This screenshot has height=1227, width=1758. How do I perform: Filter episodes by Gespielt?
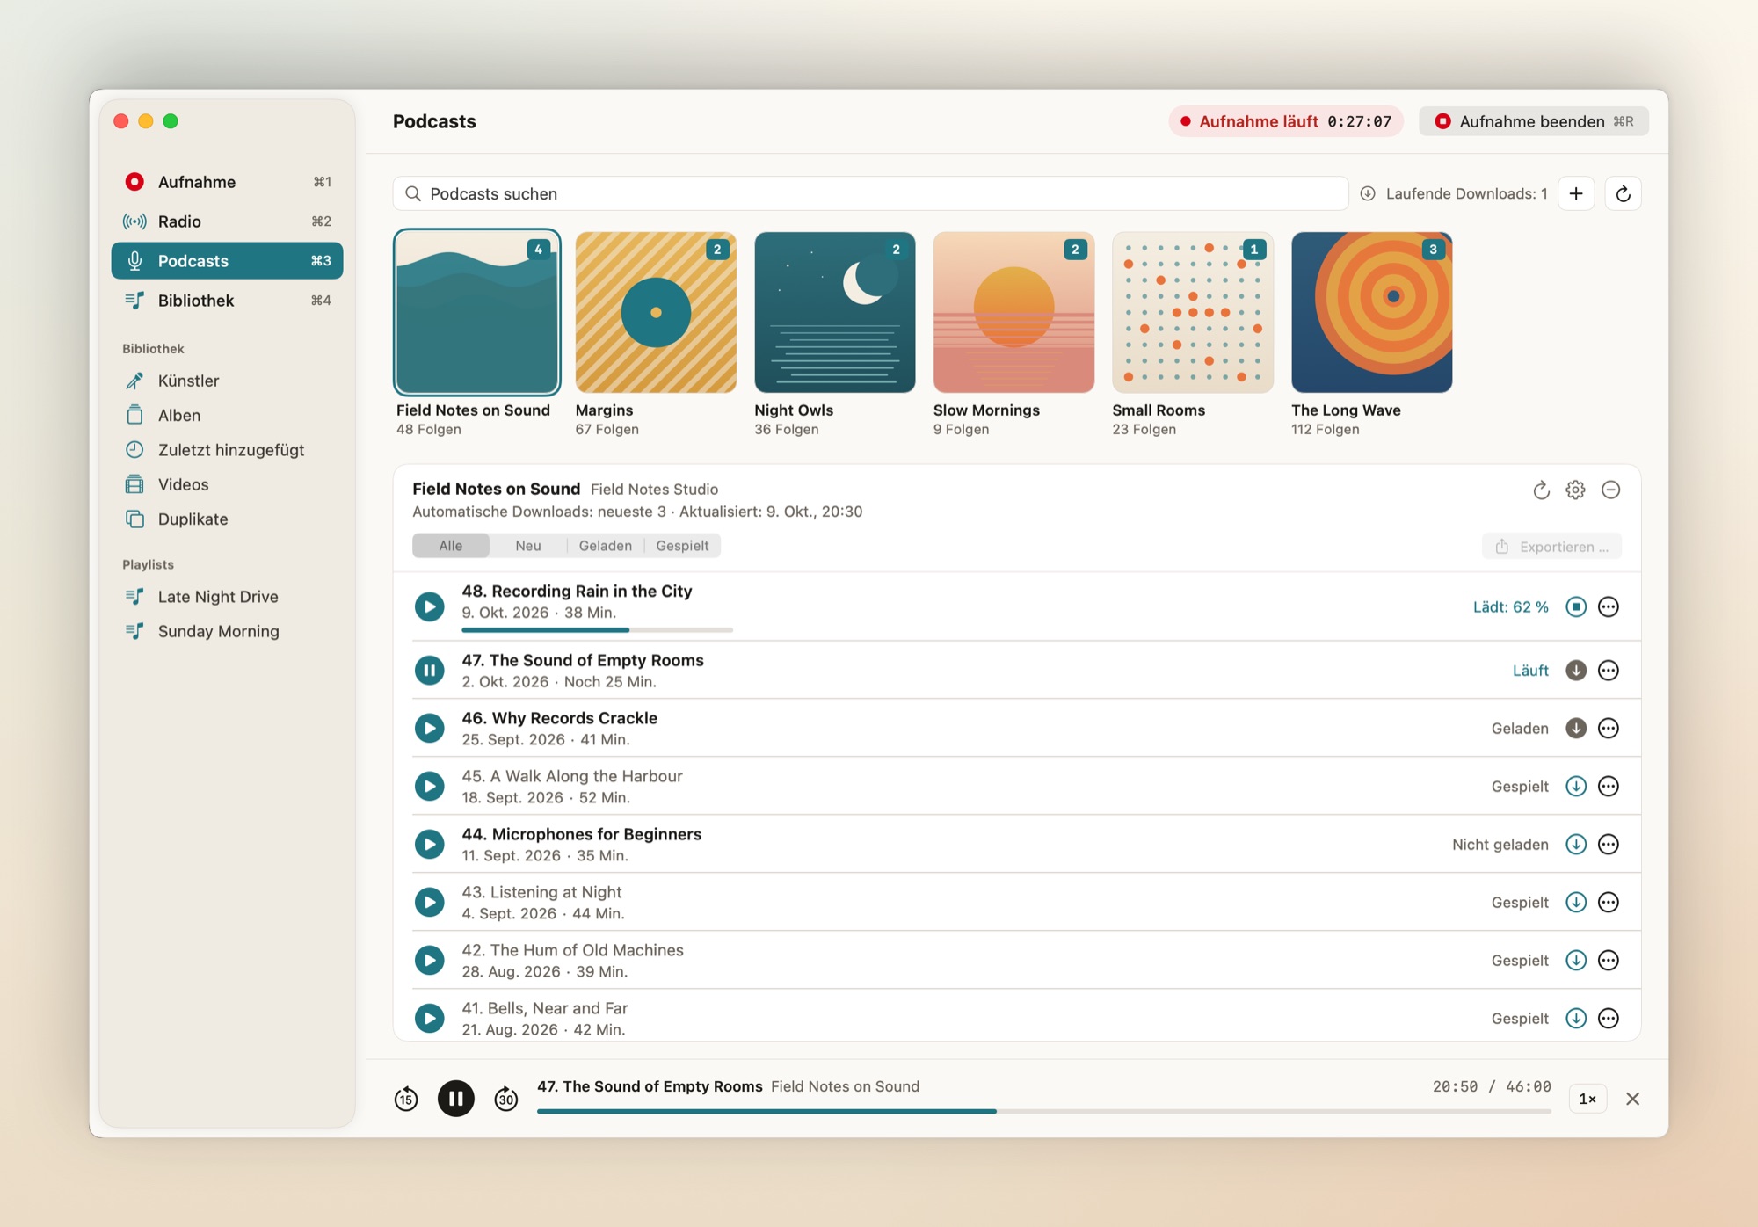[682, 546]
